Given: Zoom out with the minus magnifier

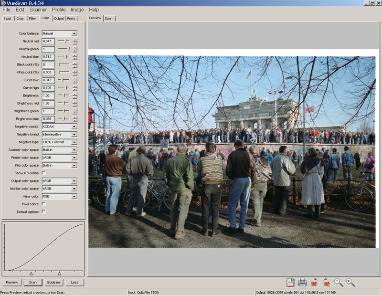Looking at the screenshot, I should tap(339, 282).
